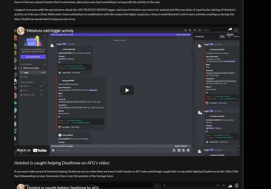
Task: Play the Hotshots odd logger activity video
Action: point(127,90)
